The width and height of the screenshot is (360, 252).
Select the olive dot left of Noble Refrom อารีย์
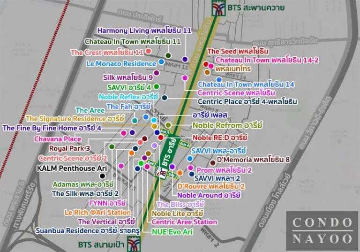pos(168,125)
